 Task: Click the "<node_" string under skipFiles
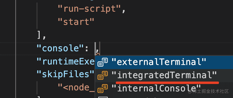[76, 88]
